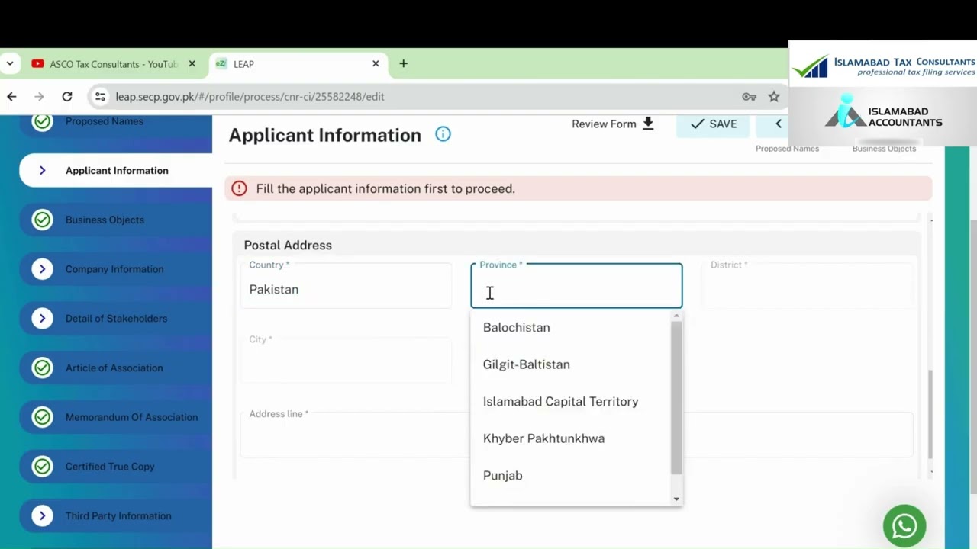
Task: Close the LEAP tab
Action: coord(376,63)
